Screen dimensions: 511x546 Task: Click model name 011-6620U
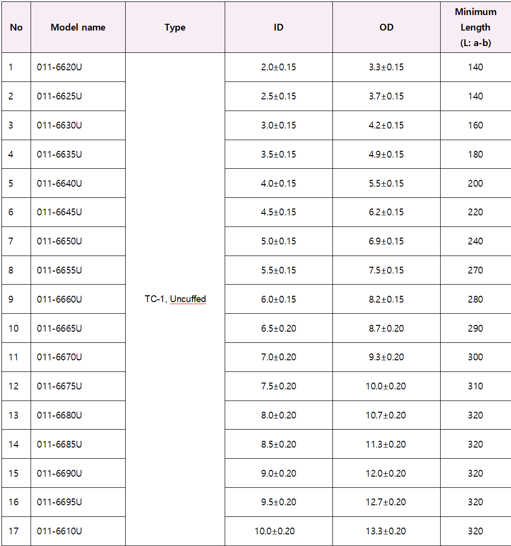click(59, 67)
